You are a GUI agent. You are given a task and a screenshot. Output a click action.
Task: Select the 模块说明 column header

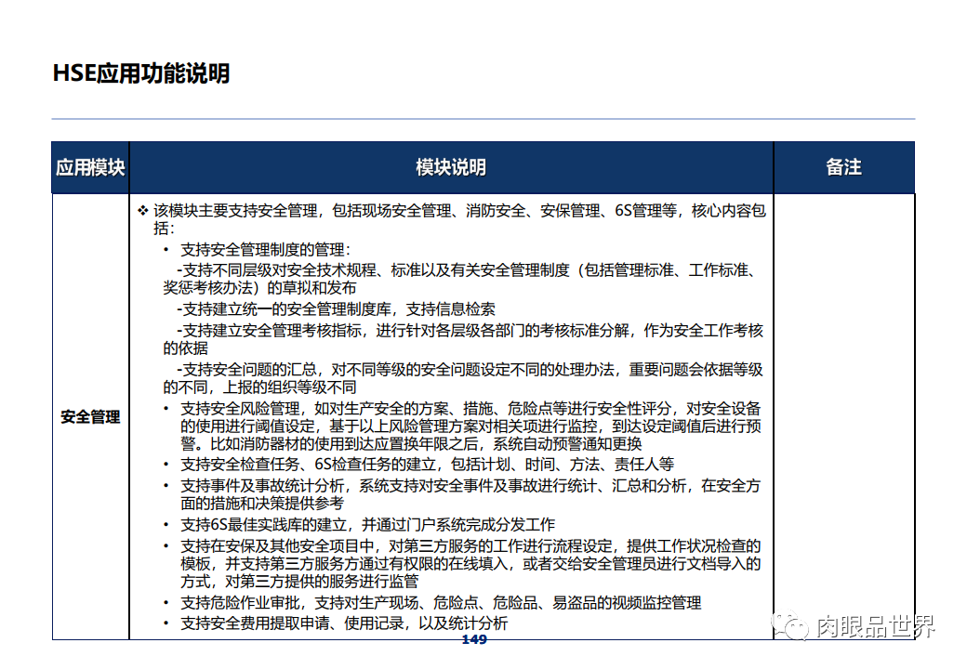pyautogui.click(x=450, y=167)
